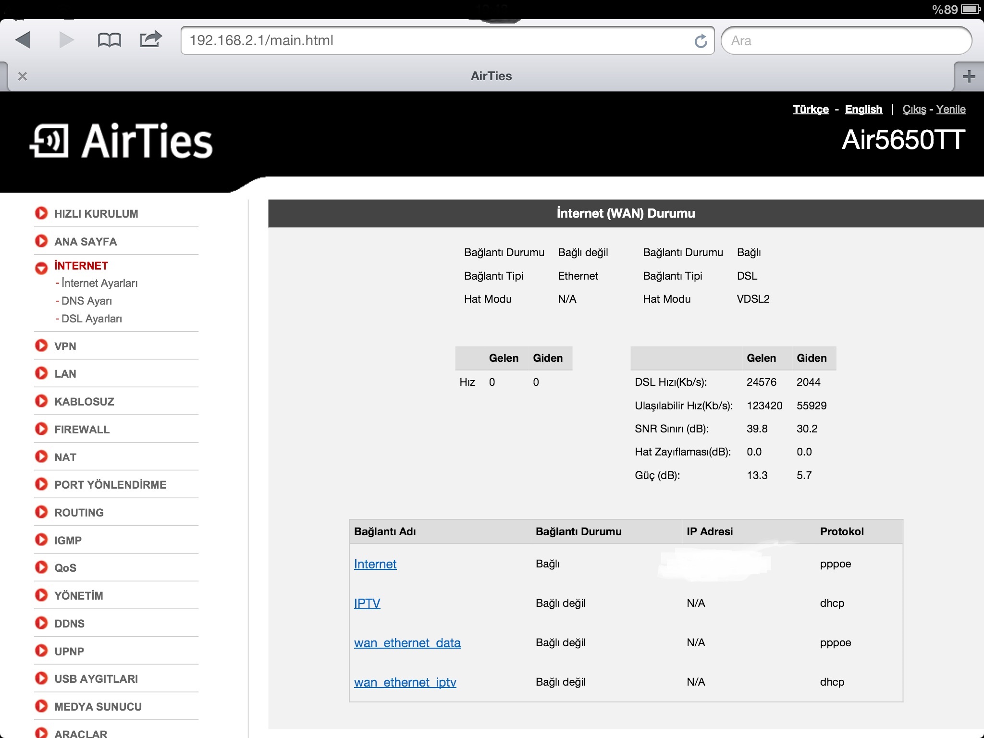This screenshot has width=984, height=738.
Task: Select DSL Hızı Giden value 2044
Action: pos(808,382)
